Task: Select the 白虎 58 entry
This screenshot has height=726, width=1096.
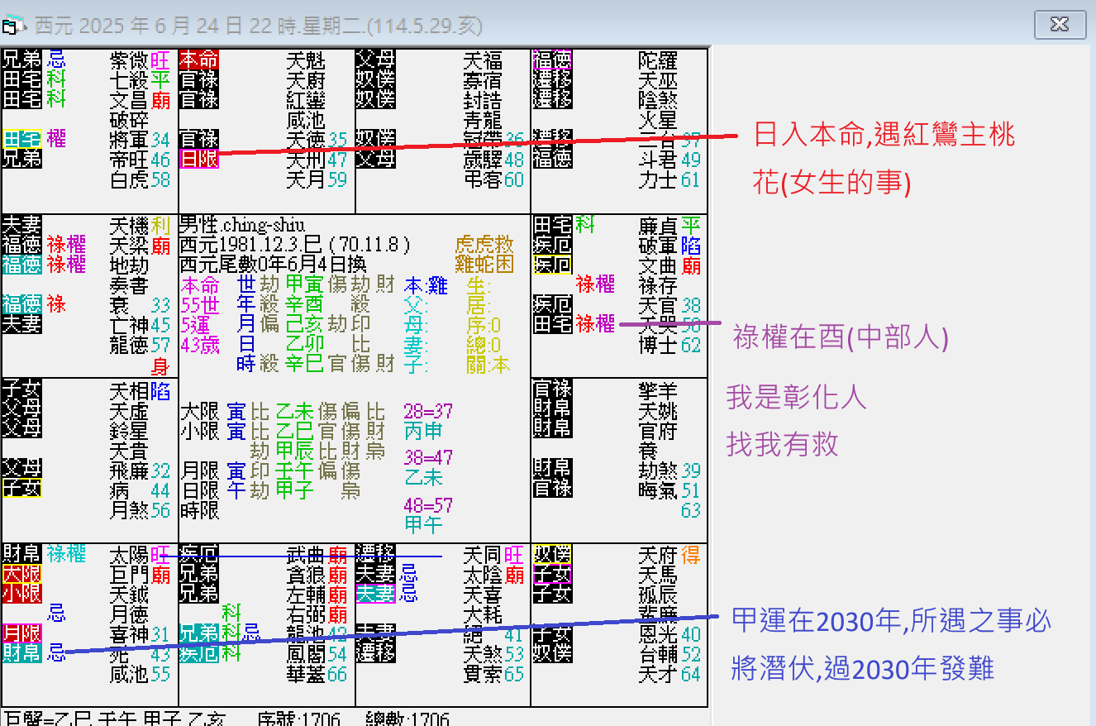Action: tap(140, 179)
